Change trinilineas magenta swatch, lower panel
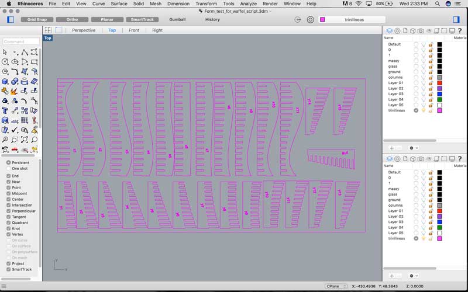 (439, 238)
